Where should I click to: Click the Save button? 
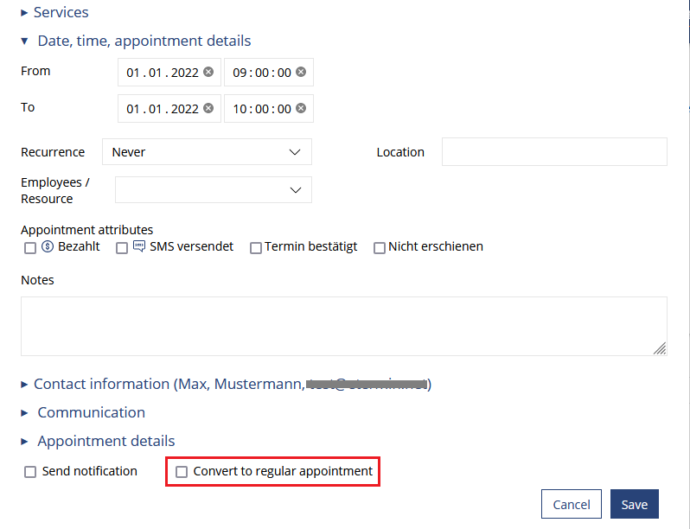[634, 504]
